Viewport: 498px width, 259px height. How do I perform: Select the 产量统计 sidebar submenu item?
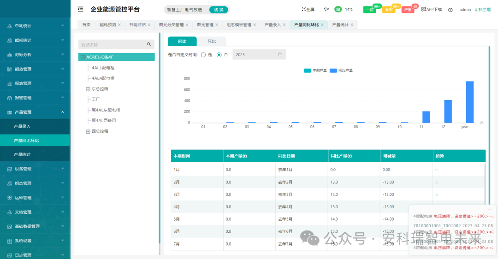[x=35, y=154]
